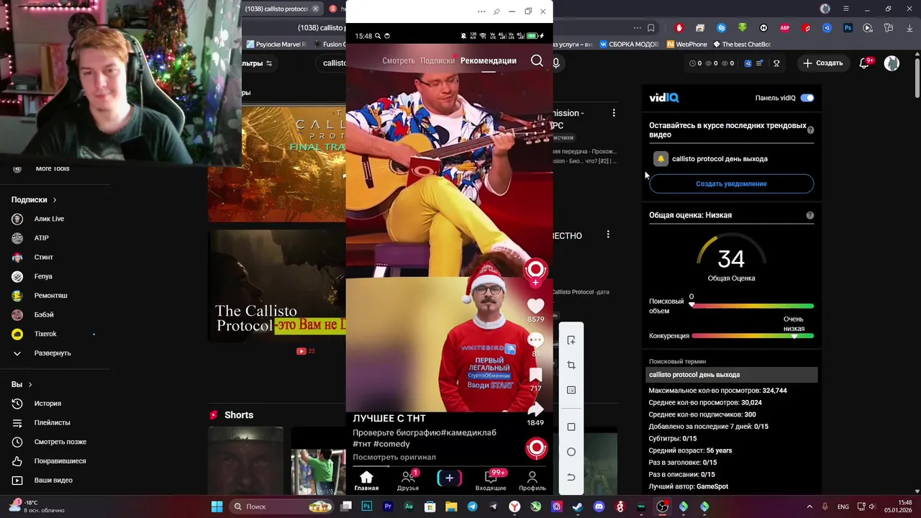Click YouTube Создать button
Viewport: 921px width, 518px height.
pos(822,63)
